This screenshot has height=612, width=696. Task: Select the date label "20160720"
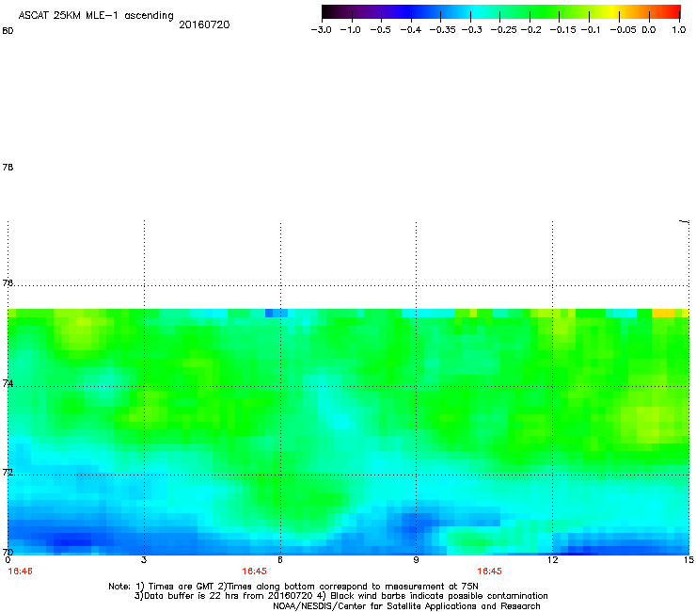point(204,24)
